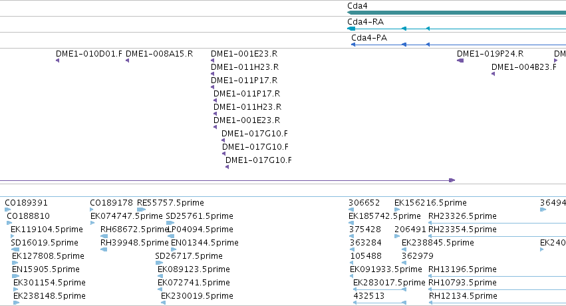Image resolution: width=566 pixels, height=306 pixels.
Task: Click the DME1-008A15.R feature label
Action: click(x=159, y=54)
